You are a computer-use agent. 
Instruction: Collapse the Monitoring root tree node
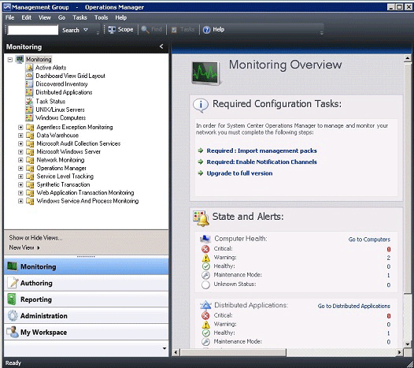(10, 60)
